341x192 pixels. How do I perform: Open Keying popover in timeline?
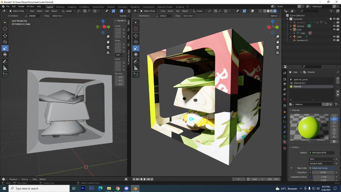[26, 179]
